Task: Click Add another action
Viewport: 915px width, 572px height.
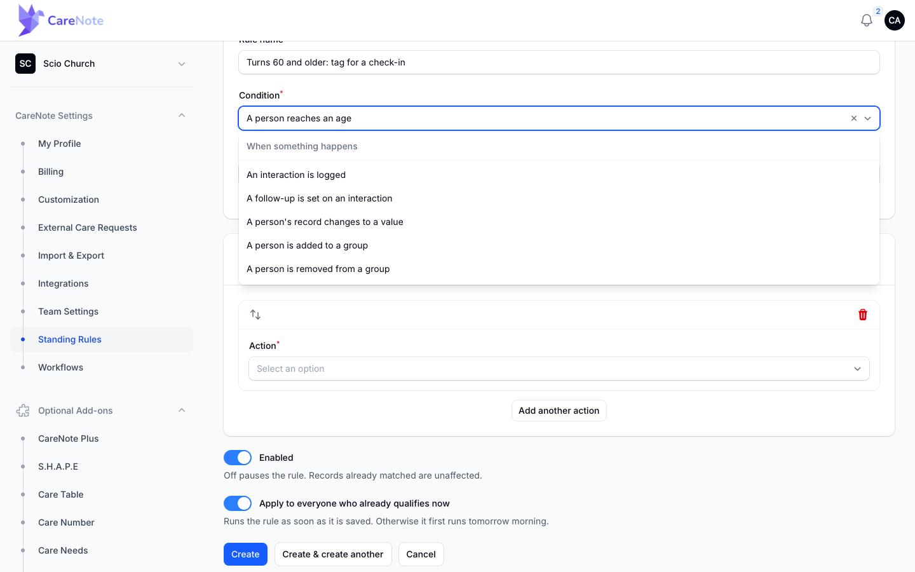Action: click(559, 411)
